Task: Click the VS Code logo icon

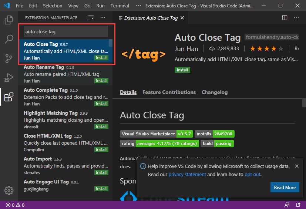Action: pos(7,6)
